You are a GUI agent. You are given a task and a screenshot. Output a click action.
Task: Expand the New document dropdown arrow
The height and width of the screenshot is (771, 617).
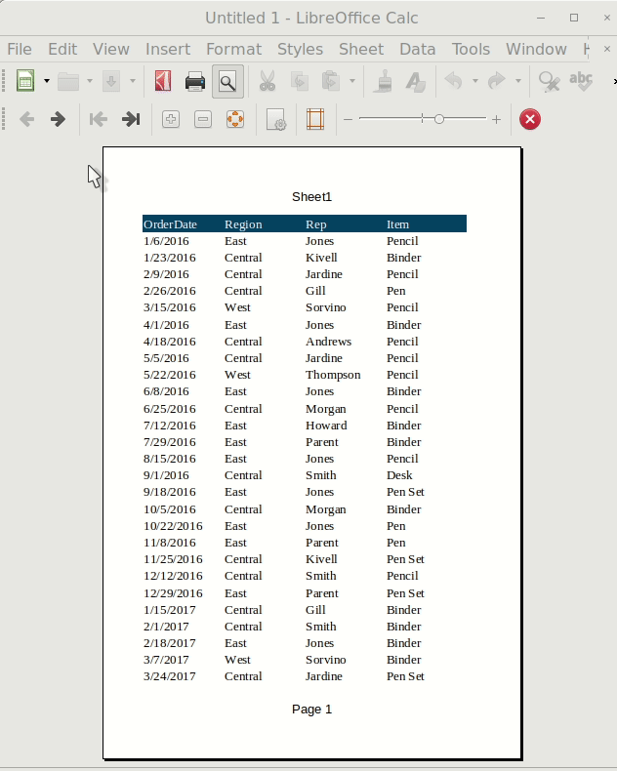click(46, 82)
